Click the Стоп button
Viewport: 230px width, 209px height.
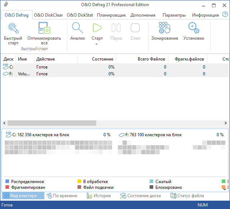[x=135, y=31]
